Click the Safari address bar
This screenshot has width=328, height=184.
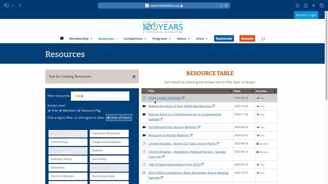[164, 6]
